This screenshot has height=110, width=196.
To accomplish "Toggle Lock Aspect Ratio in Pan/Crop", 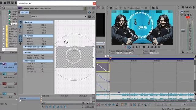I will (21, 37).
